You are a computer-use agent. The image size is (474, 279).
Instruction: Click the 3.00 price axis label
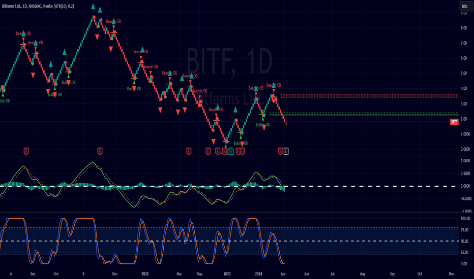tap(464, 104)
